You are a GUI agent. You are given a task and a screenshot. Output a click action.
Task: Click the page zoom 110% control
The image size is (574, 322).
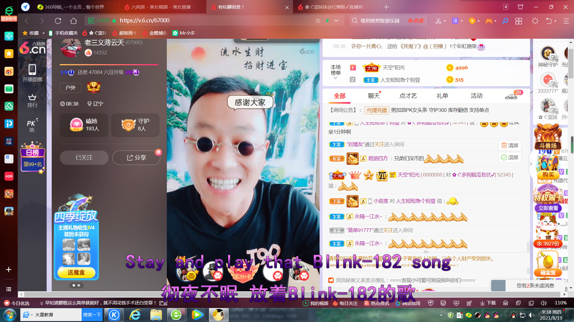click(x=561, y=303)
